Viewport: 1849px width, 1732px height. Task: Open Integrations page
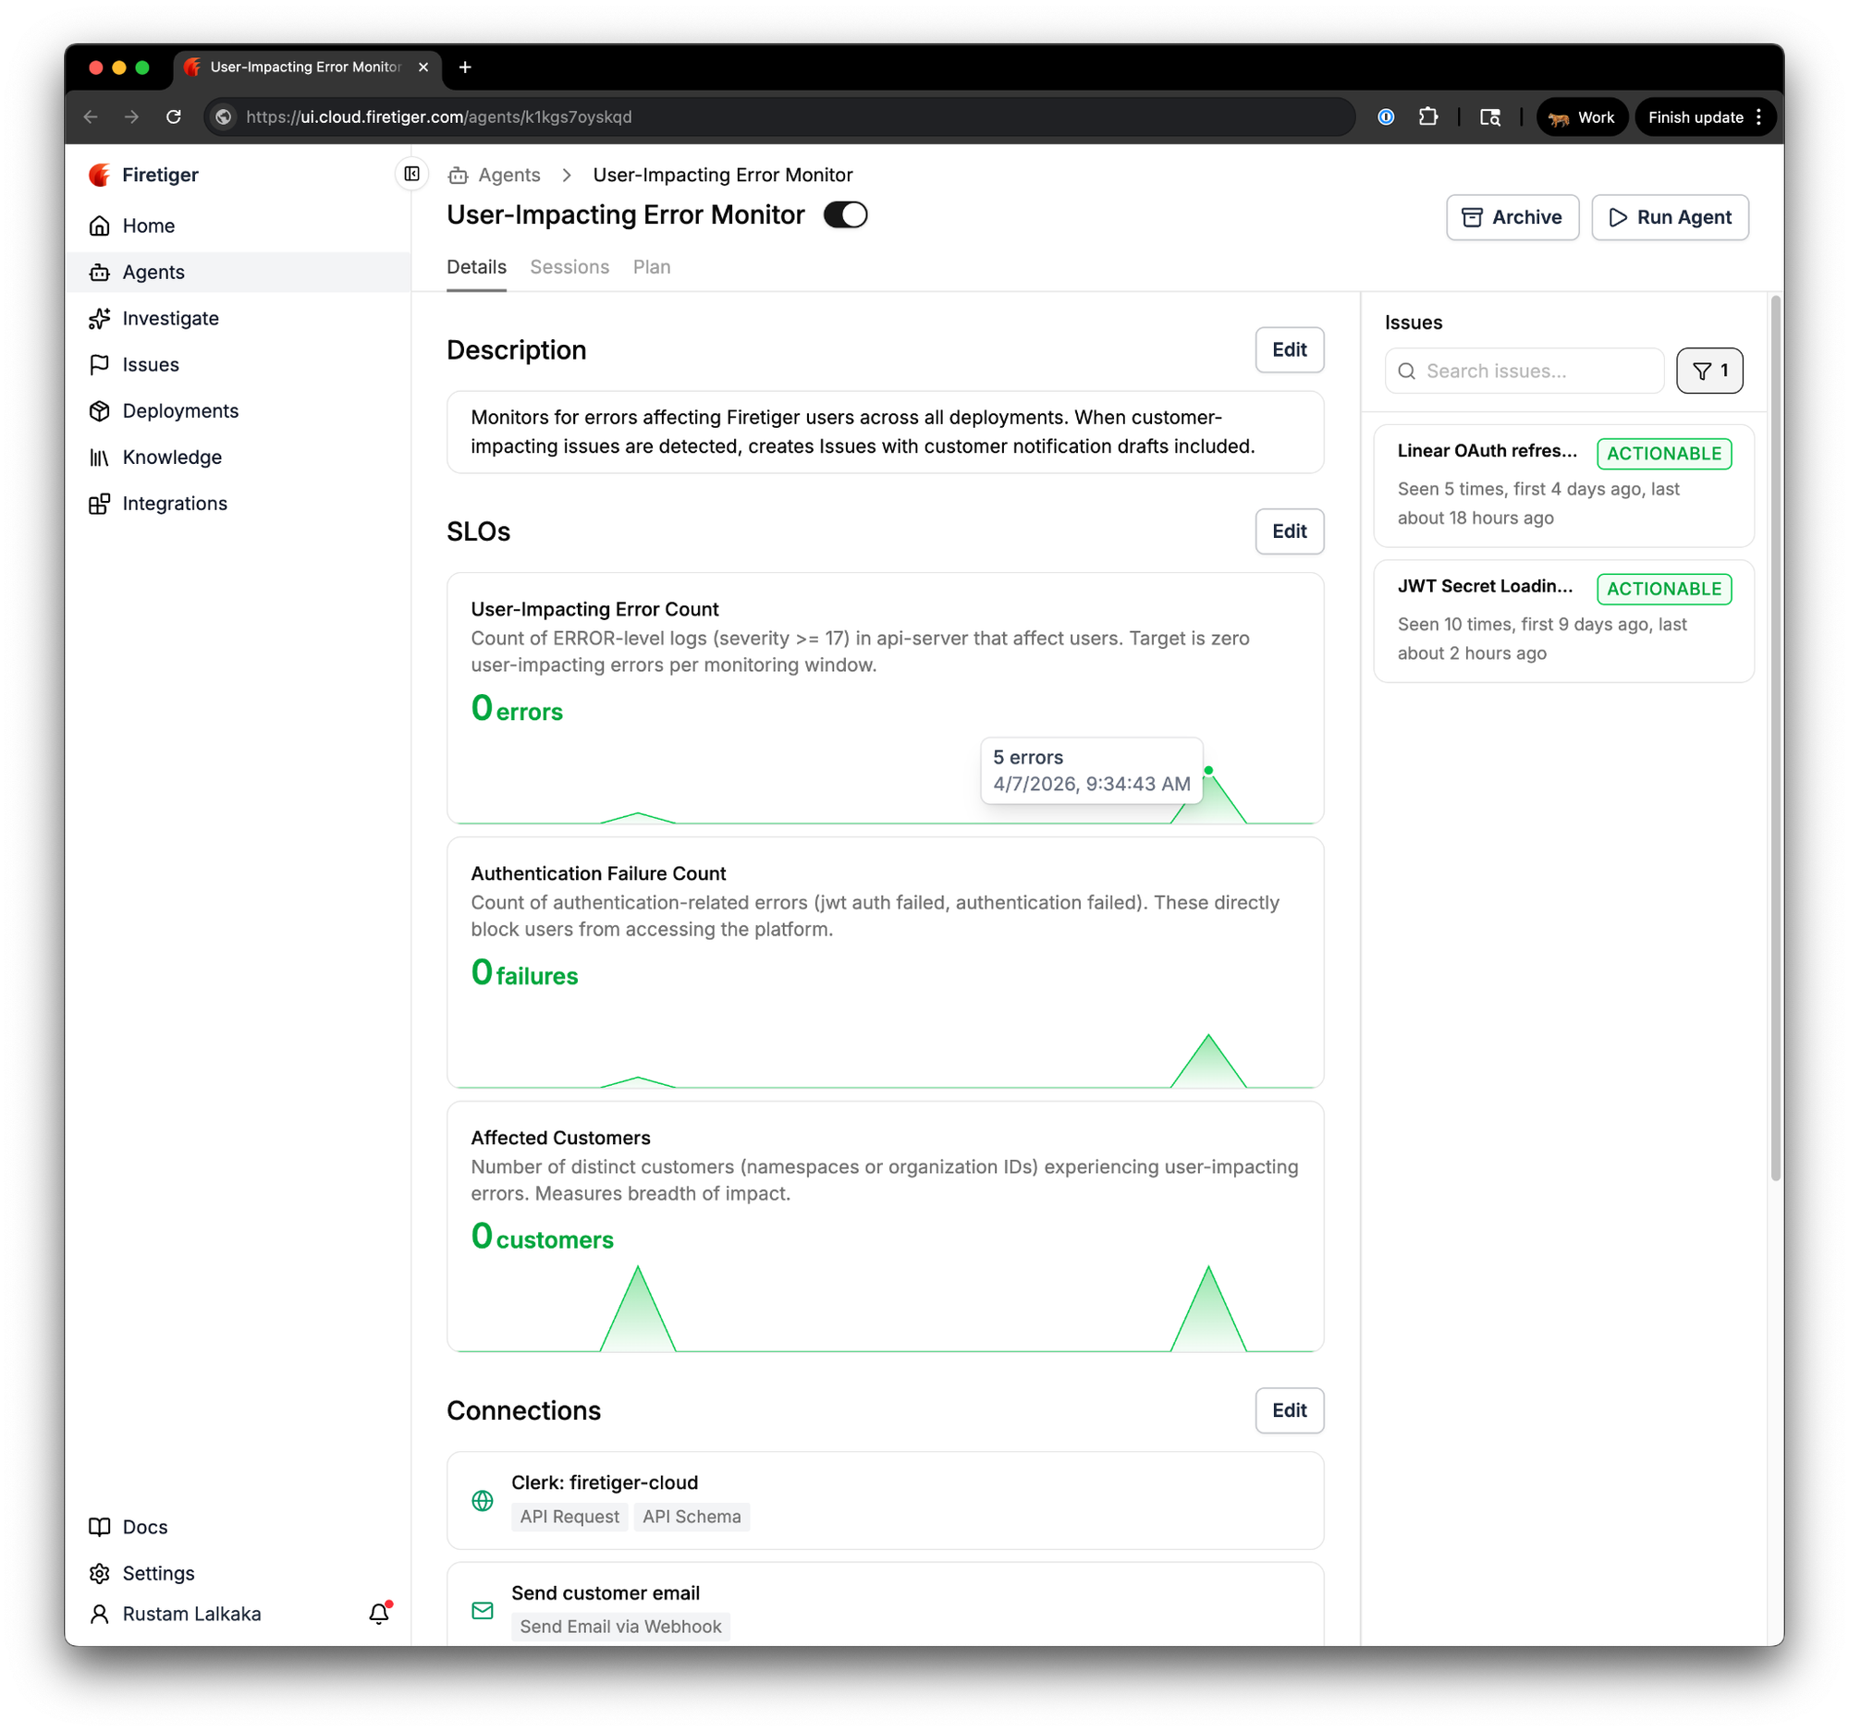coord(175,504)
